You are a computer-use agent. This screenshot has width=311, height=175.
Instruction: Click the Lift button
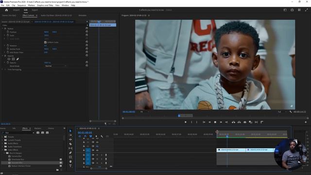click(233, 122)
